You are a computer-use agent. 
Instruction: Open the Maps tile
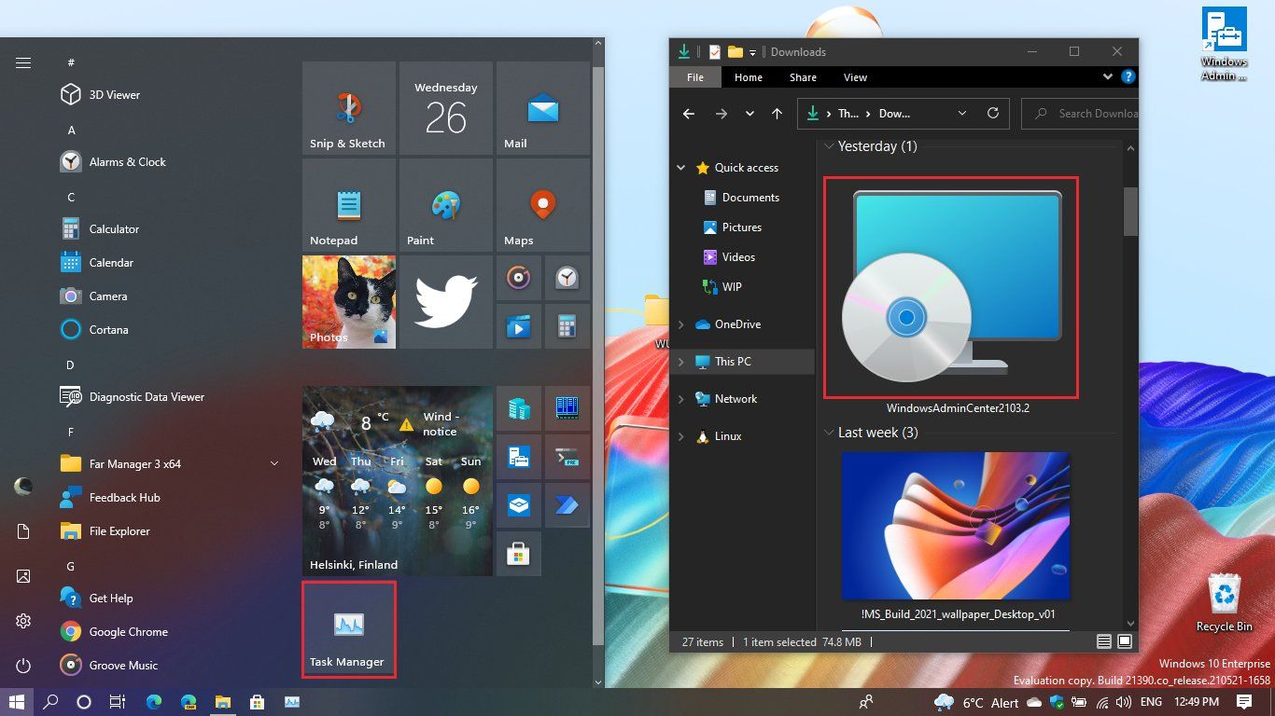(x=543, y=205)
